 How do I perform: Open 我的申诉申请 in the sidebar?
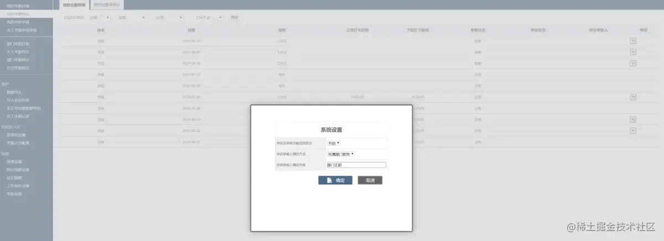[x=18, y=22]
